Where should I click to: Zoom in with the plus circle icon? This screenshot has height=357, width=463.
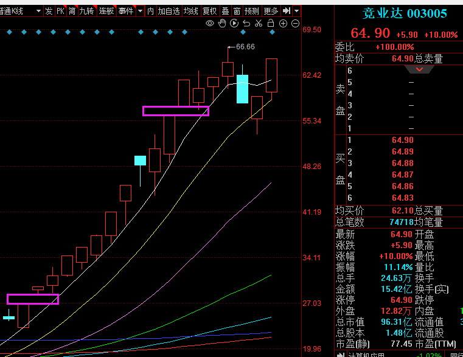(283, 24)
